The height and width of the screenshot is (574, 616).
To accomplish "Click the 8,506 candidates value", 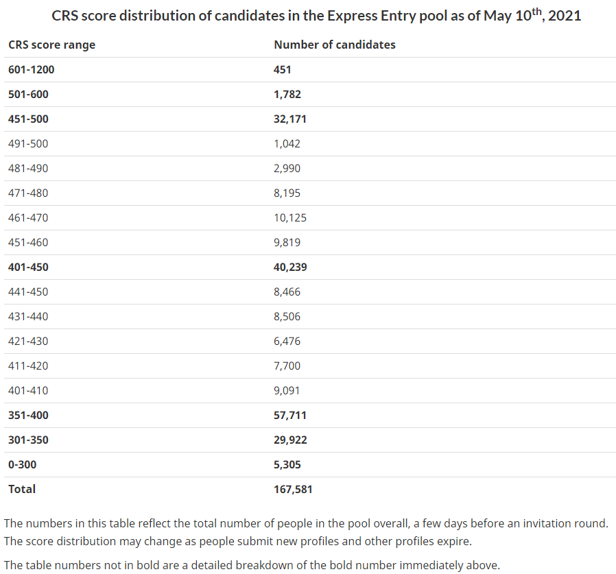I will 287,316.
